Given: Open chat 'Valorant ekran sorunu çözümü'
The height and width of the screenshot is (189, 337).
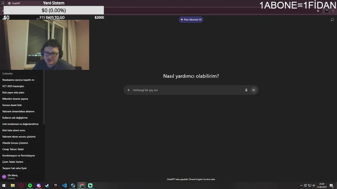Looking at the screenshot, I should [x=19, y=136].
